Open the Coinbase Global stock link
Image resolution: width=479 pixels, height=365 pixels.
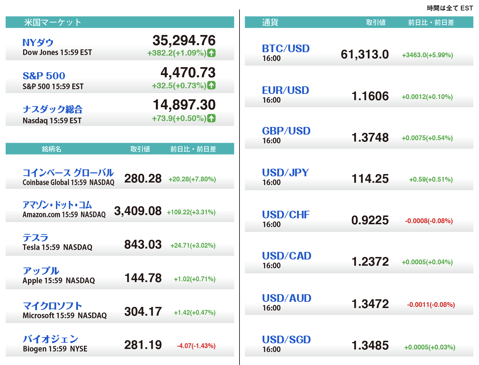pyautogui.click(x=68, y=173)
